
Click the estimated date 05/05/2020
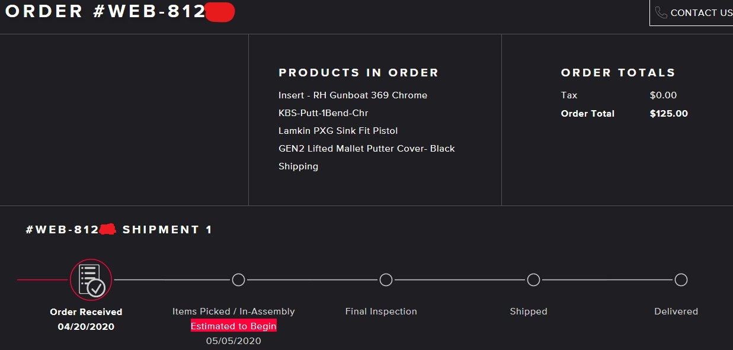pyautogui.click(x=233, y=341)
